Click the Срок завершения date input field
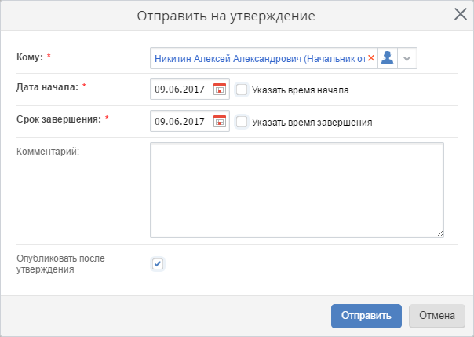Viewport: 474px width, 337px height. point(180,122)
